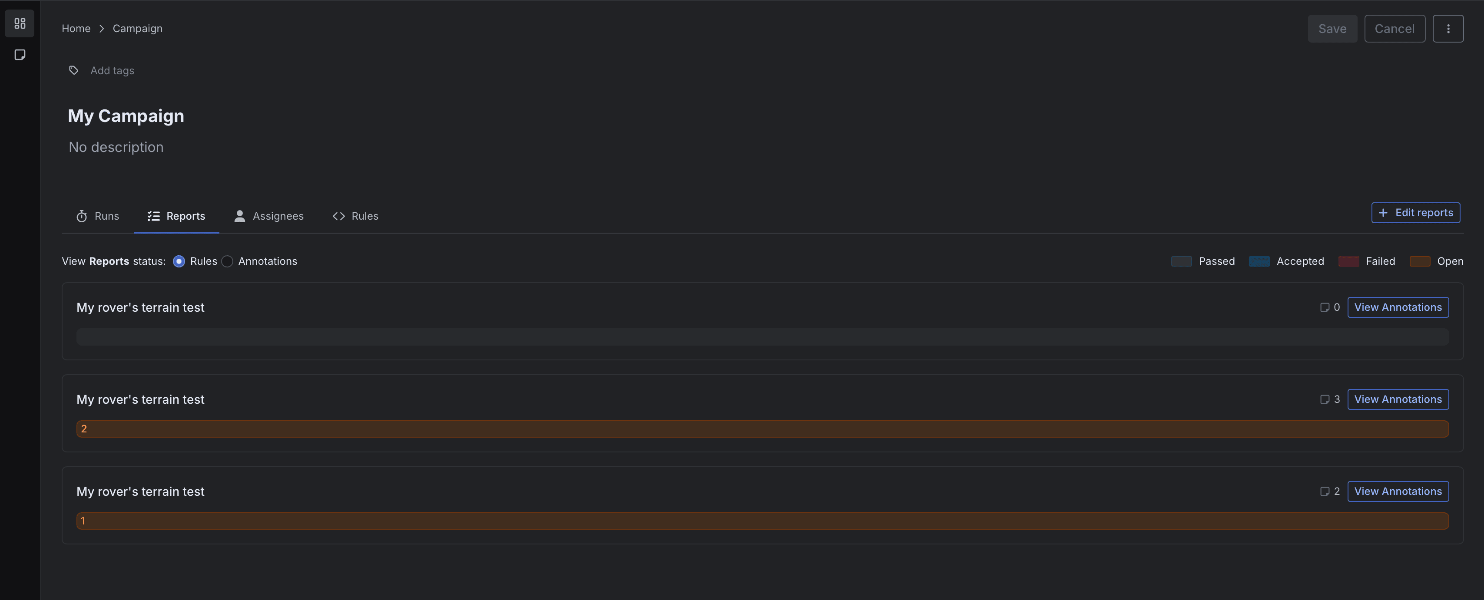1484x600 pixels.
Task: Click the tag icon beside Add tags
Action: coord(74,70)
